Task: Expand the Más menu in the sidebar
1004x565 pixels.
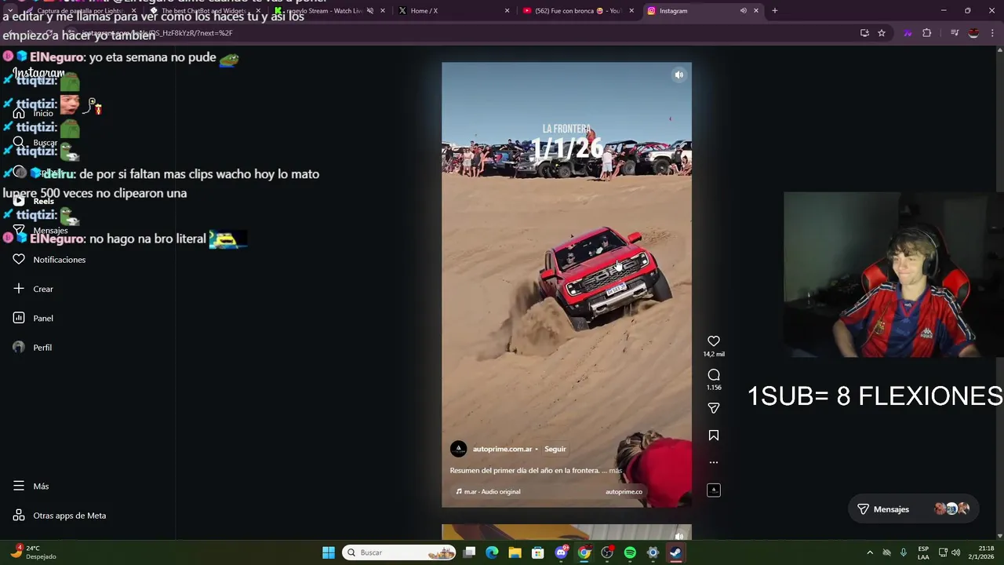Action: tap(31, 487)
